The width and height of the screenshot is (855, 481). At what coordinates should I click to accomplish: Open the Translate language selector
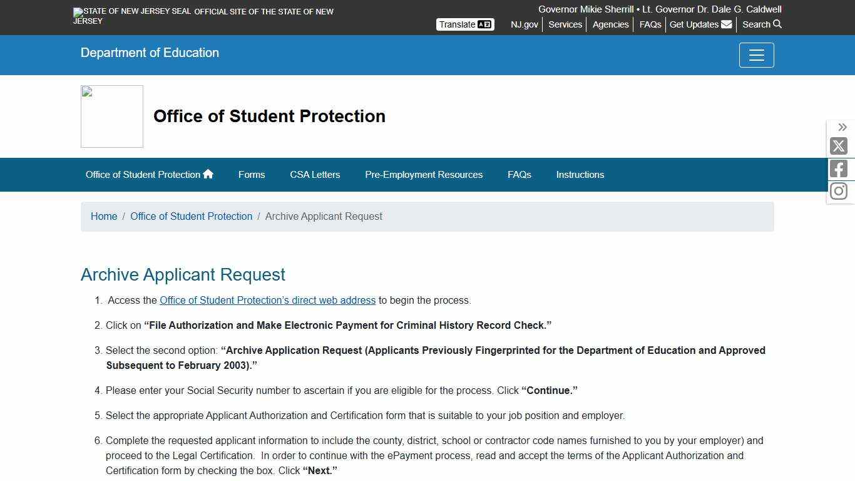[464, 24]
